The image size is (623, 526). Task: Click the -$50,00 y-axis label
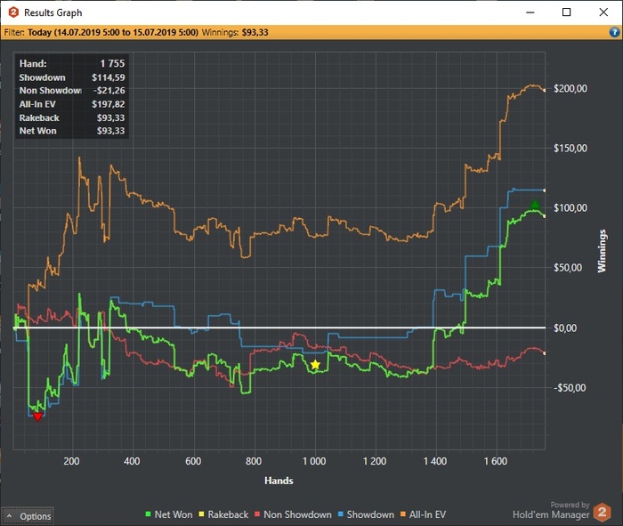(570, 387)
